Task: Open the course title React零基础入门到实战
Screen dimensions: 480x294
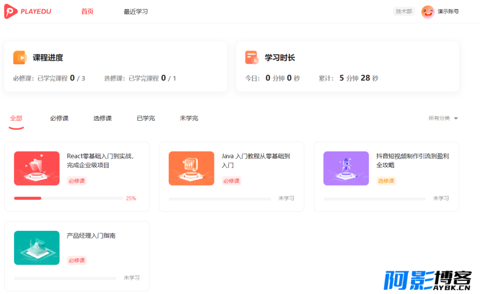Action: pos(100,156)
